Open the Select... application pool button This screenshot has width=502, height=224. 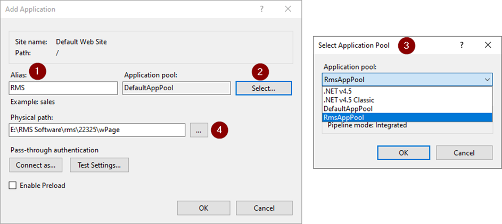coord(264,89)
